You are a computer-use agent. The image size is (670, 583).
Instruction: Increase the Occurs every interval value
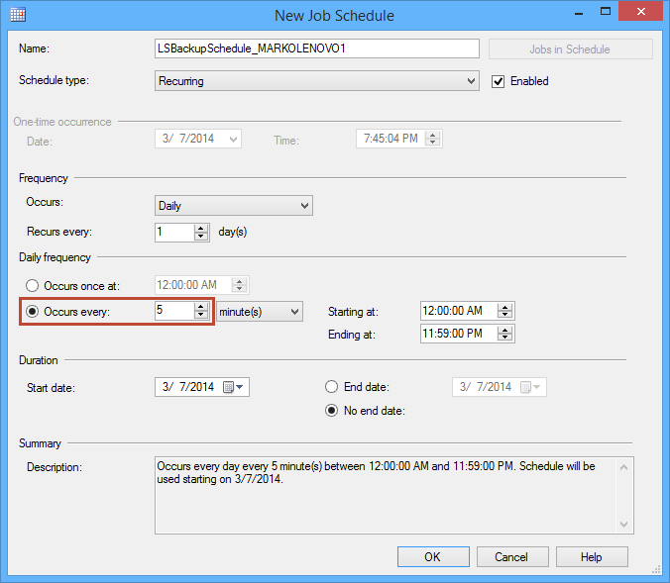coord(201,307)
